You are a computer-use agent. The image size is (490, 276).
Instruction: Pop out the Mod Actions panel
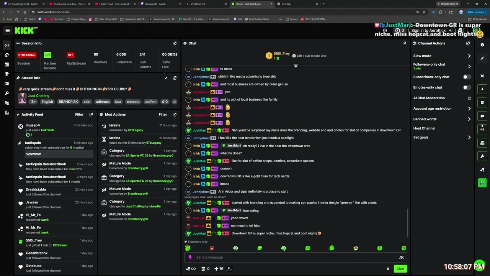(175, 114)
